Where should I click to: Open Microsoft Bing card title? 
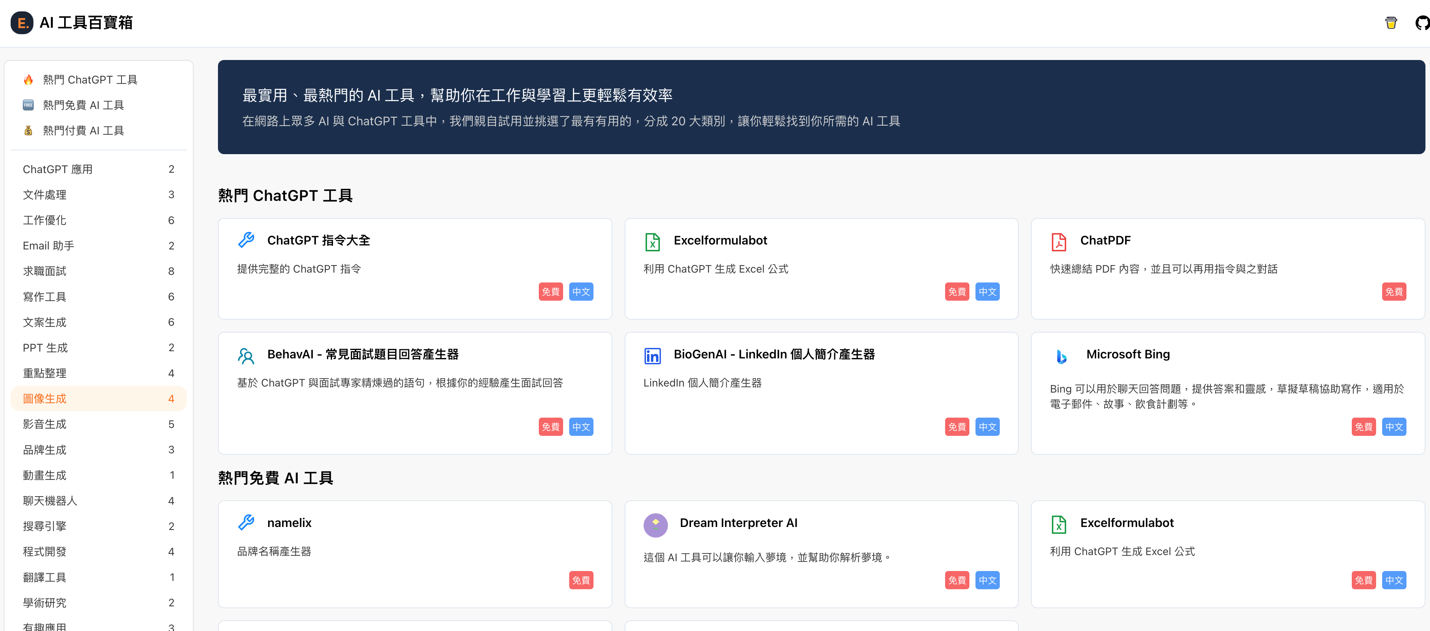1127,354
